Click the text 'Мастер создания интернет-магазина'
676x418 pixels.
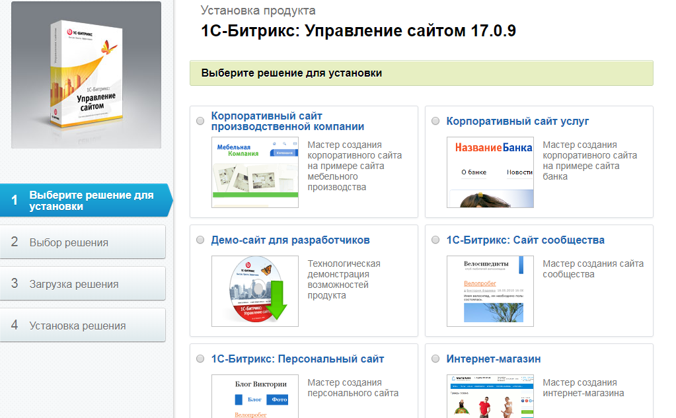583,388
